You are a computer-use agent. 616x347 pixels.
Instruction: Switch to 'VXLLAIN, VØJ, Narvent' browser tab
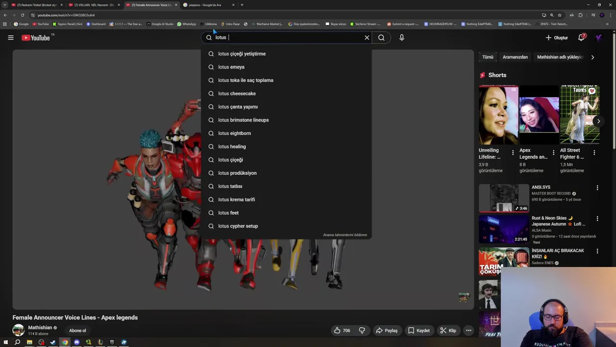click(x=94, y=5)
